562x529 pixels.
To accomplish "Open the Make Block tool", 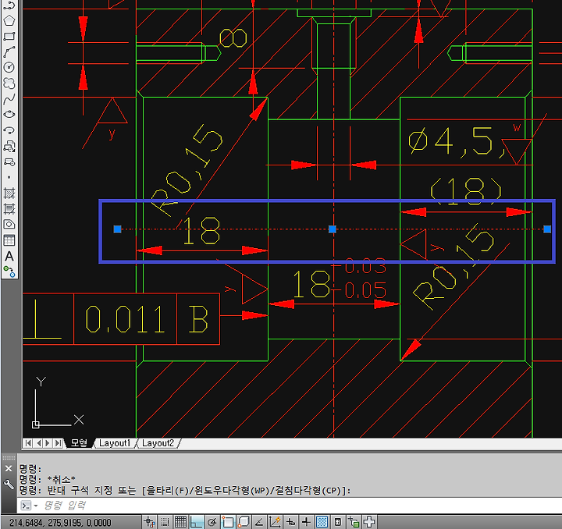I will click(x=9, y=162).
